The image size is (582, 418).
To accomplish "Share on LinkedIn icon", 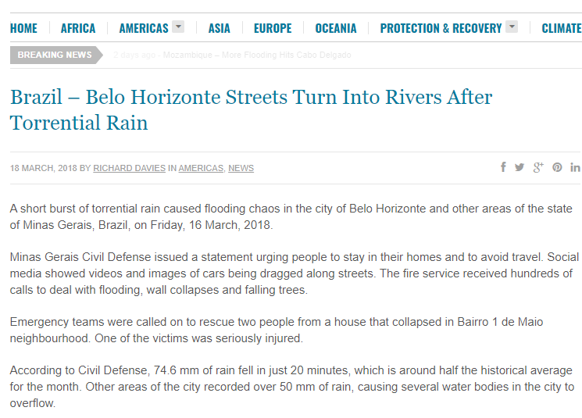I will point(576,167).
